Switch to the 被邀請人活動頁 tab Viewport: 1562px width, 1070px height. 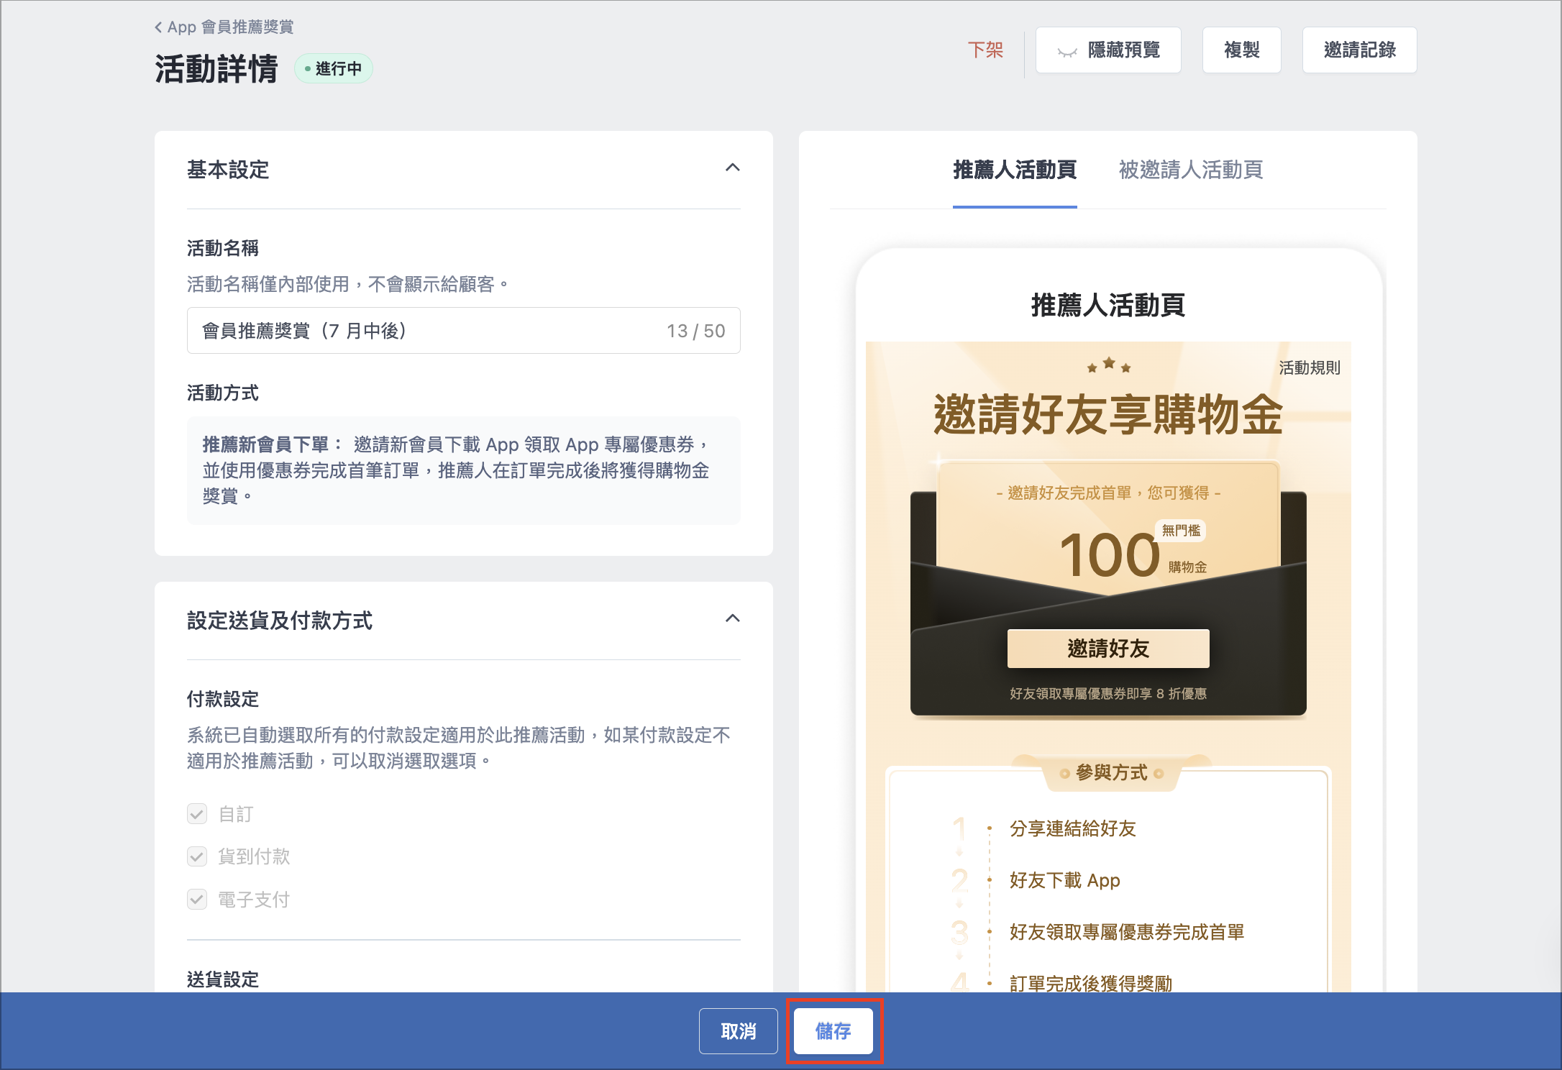pyautogui.click(x=1191, y=170)
